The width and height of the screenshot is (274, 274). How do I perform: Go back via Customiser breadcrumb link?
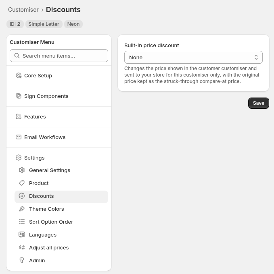click(23, 10)
